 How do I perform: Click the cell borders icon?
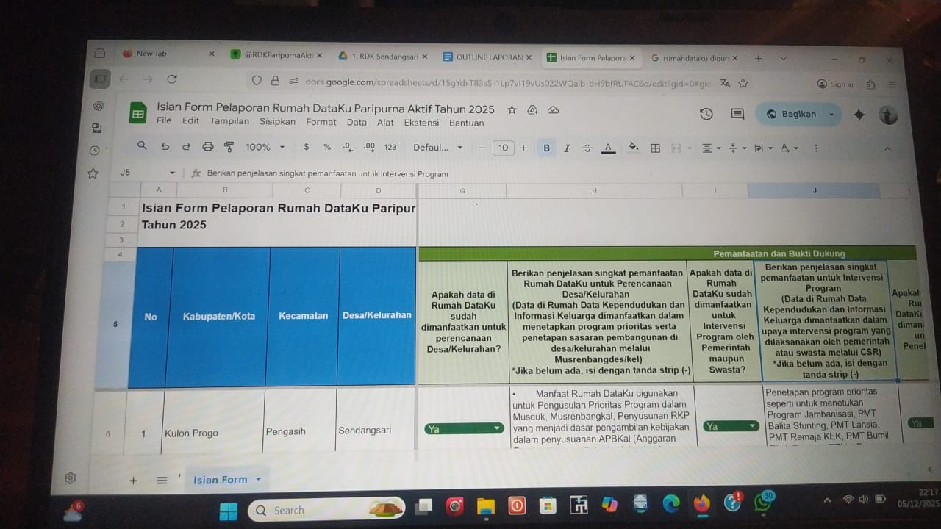655,148
